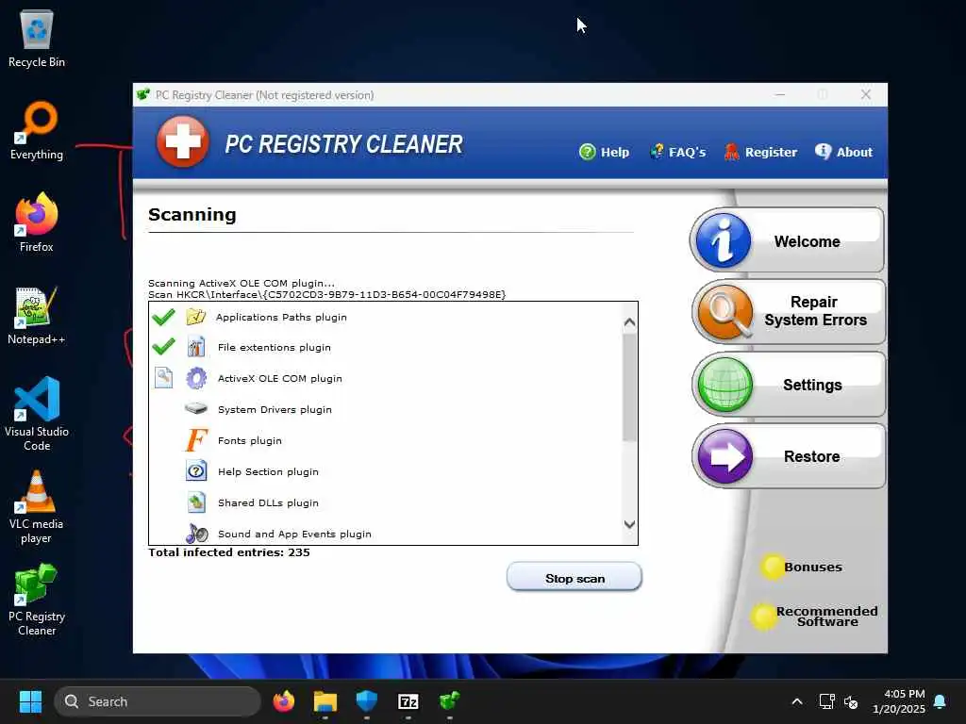Click the green checkmark beside Applications Paths
This screenshot has height=724, width=966.
(x=163, y=317)
